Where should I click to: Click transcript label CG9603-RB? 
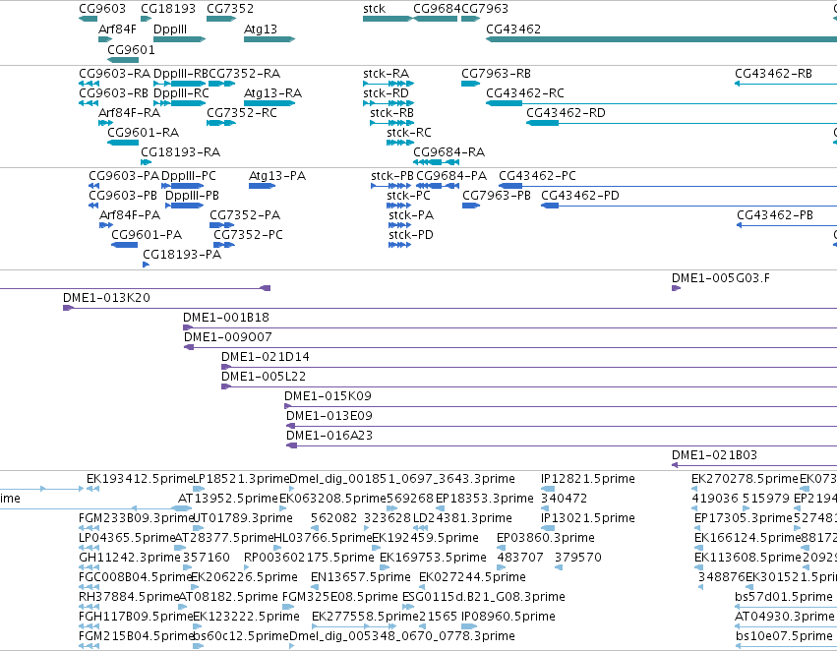tap(113, 92)
